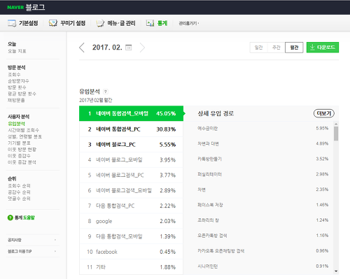
Task: Click the 더보기 button
Action: point(324,113)
